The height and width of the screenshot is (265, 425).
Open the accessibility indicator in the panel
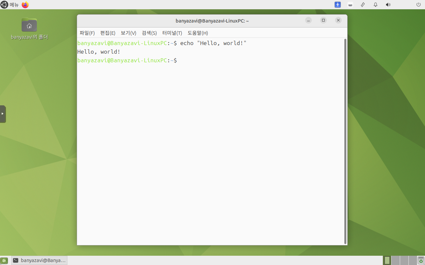(338, 5)
